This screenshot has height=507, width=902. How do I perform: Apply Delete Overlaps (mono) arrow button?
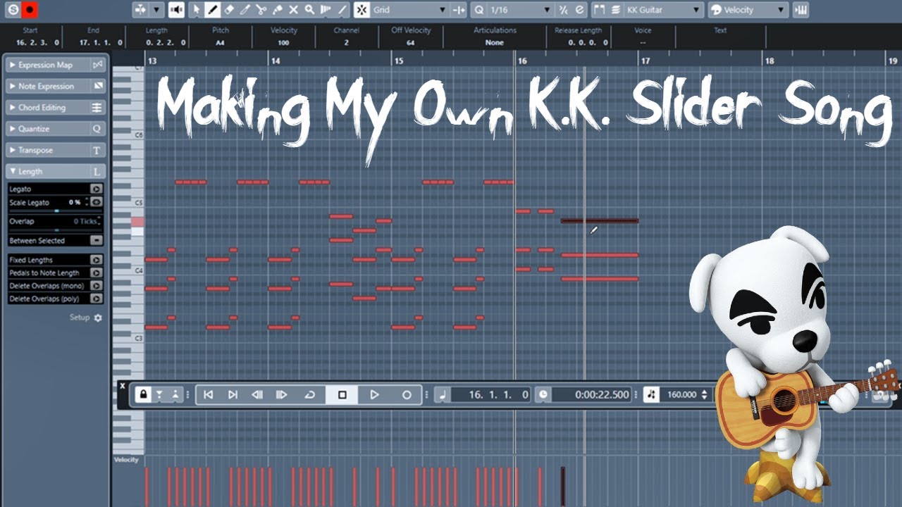(x=97, y=286)
